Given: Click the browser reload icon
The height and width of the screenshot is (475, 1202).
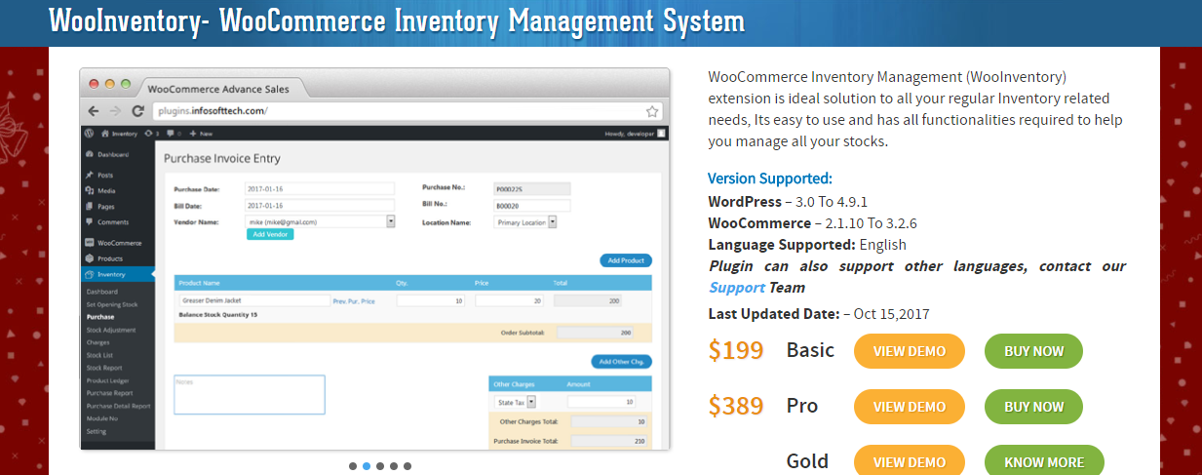Looking at the screenshot, I should point(137,111).
